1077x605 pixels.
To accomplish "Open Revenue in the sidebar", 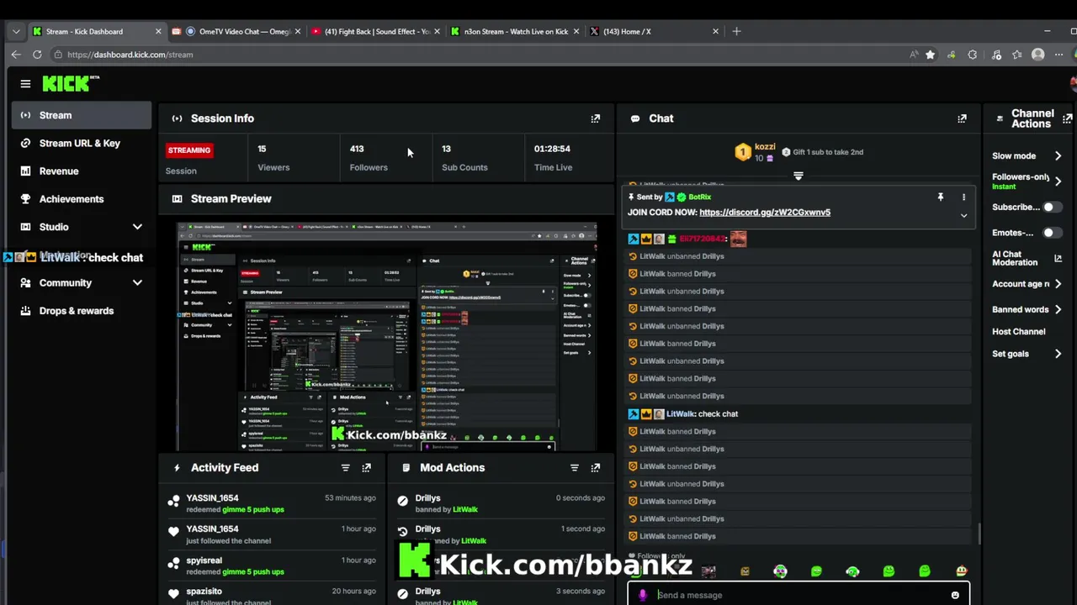I will 81,171.
